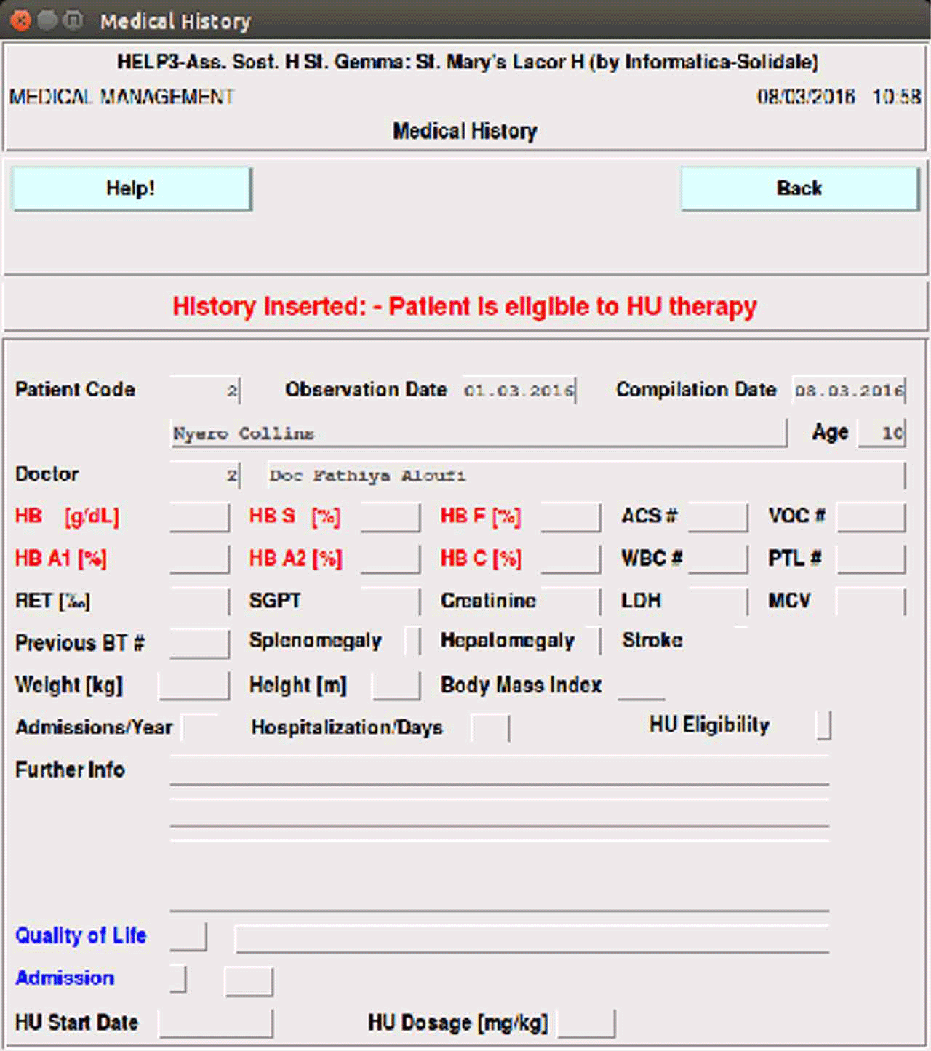Click the Creatinine input field
931x1051 pixels.
click(571, 602)
